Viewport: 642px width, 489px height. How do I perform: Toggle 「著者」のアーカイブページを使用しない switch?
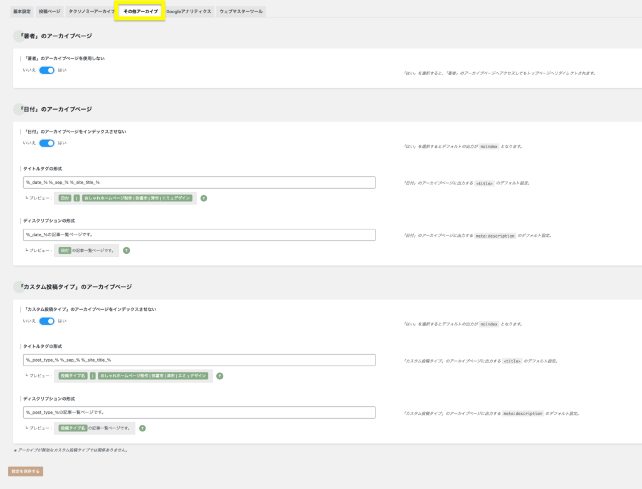47,70
